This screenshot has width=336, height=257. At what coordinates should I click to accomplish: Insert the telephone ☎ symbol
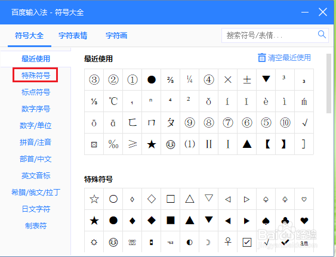tap(132, 242)
